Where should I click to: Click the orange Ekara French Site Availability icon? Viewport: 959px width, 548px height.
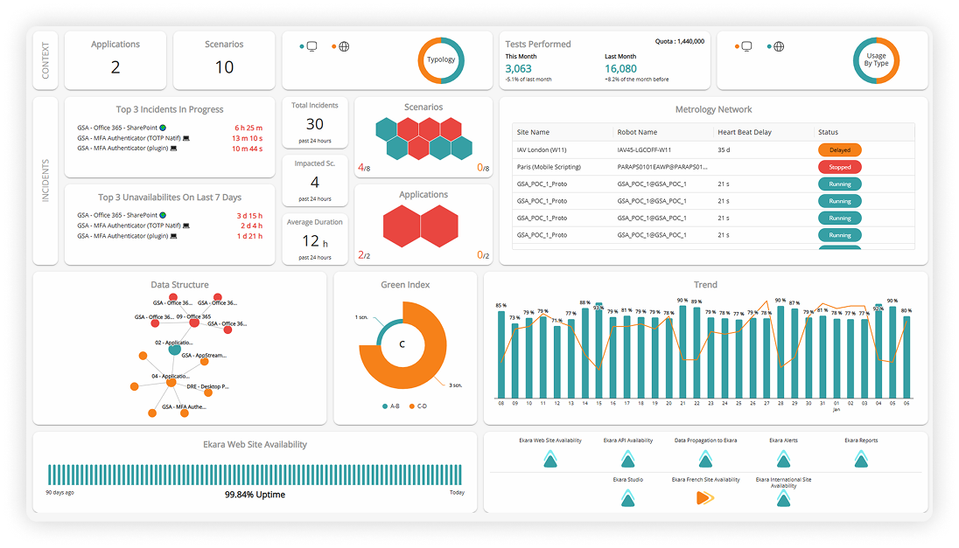(705, 498)
